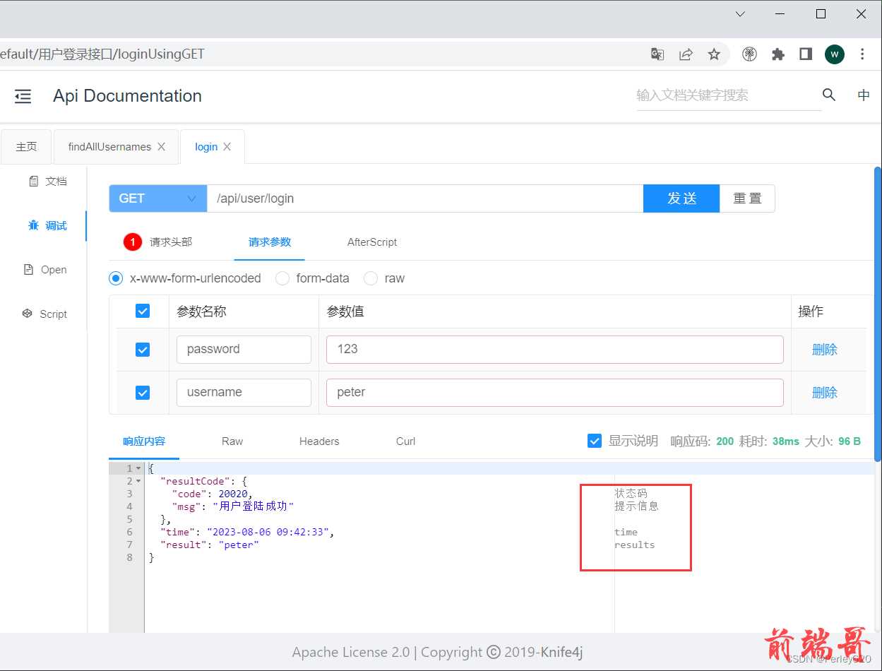The height and width of the screenshot is (671, 882).
Task: Click the 响应码 200 status value
Action: coord(725,441)
